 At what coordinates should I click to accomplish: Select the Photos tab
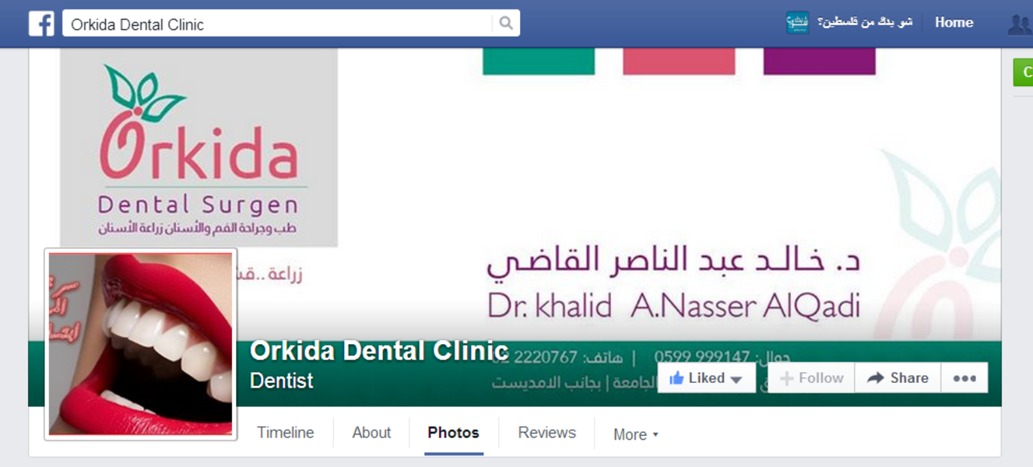453,433
